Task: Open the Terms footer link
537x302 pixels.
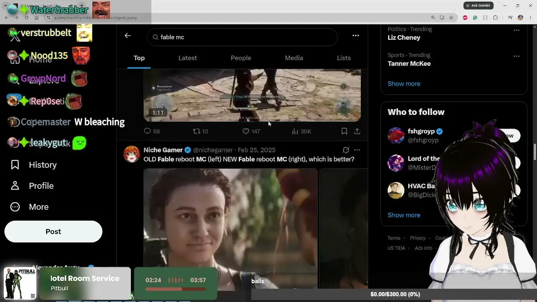Action: [x=394, y=238]
